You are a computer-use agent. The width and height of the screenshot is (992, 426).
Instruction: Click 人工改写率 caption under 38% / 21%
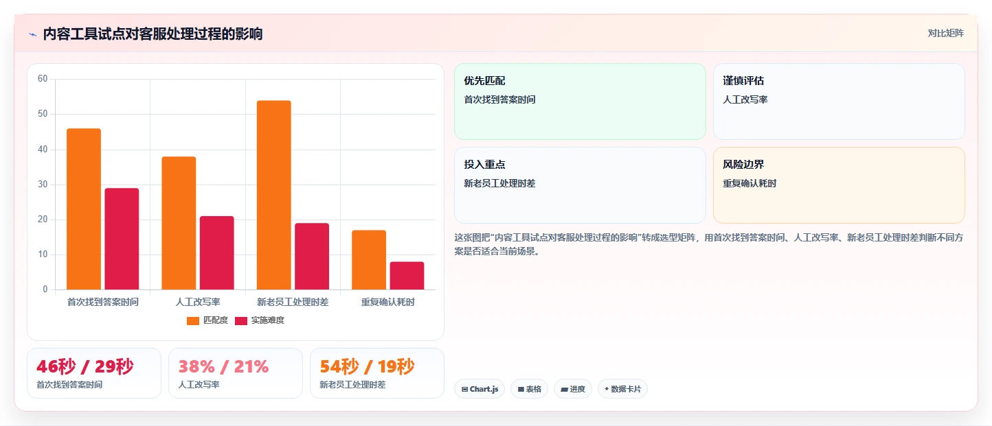pyautogui.click(x=199, y=385)
